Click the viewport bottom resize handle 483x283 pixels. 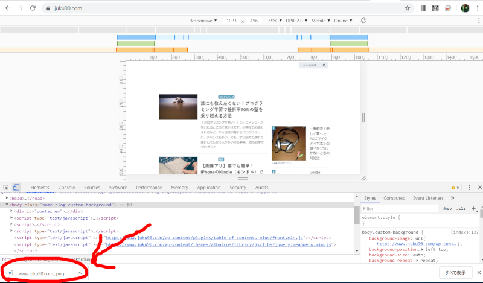(243, 178)
